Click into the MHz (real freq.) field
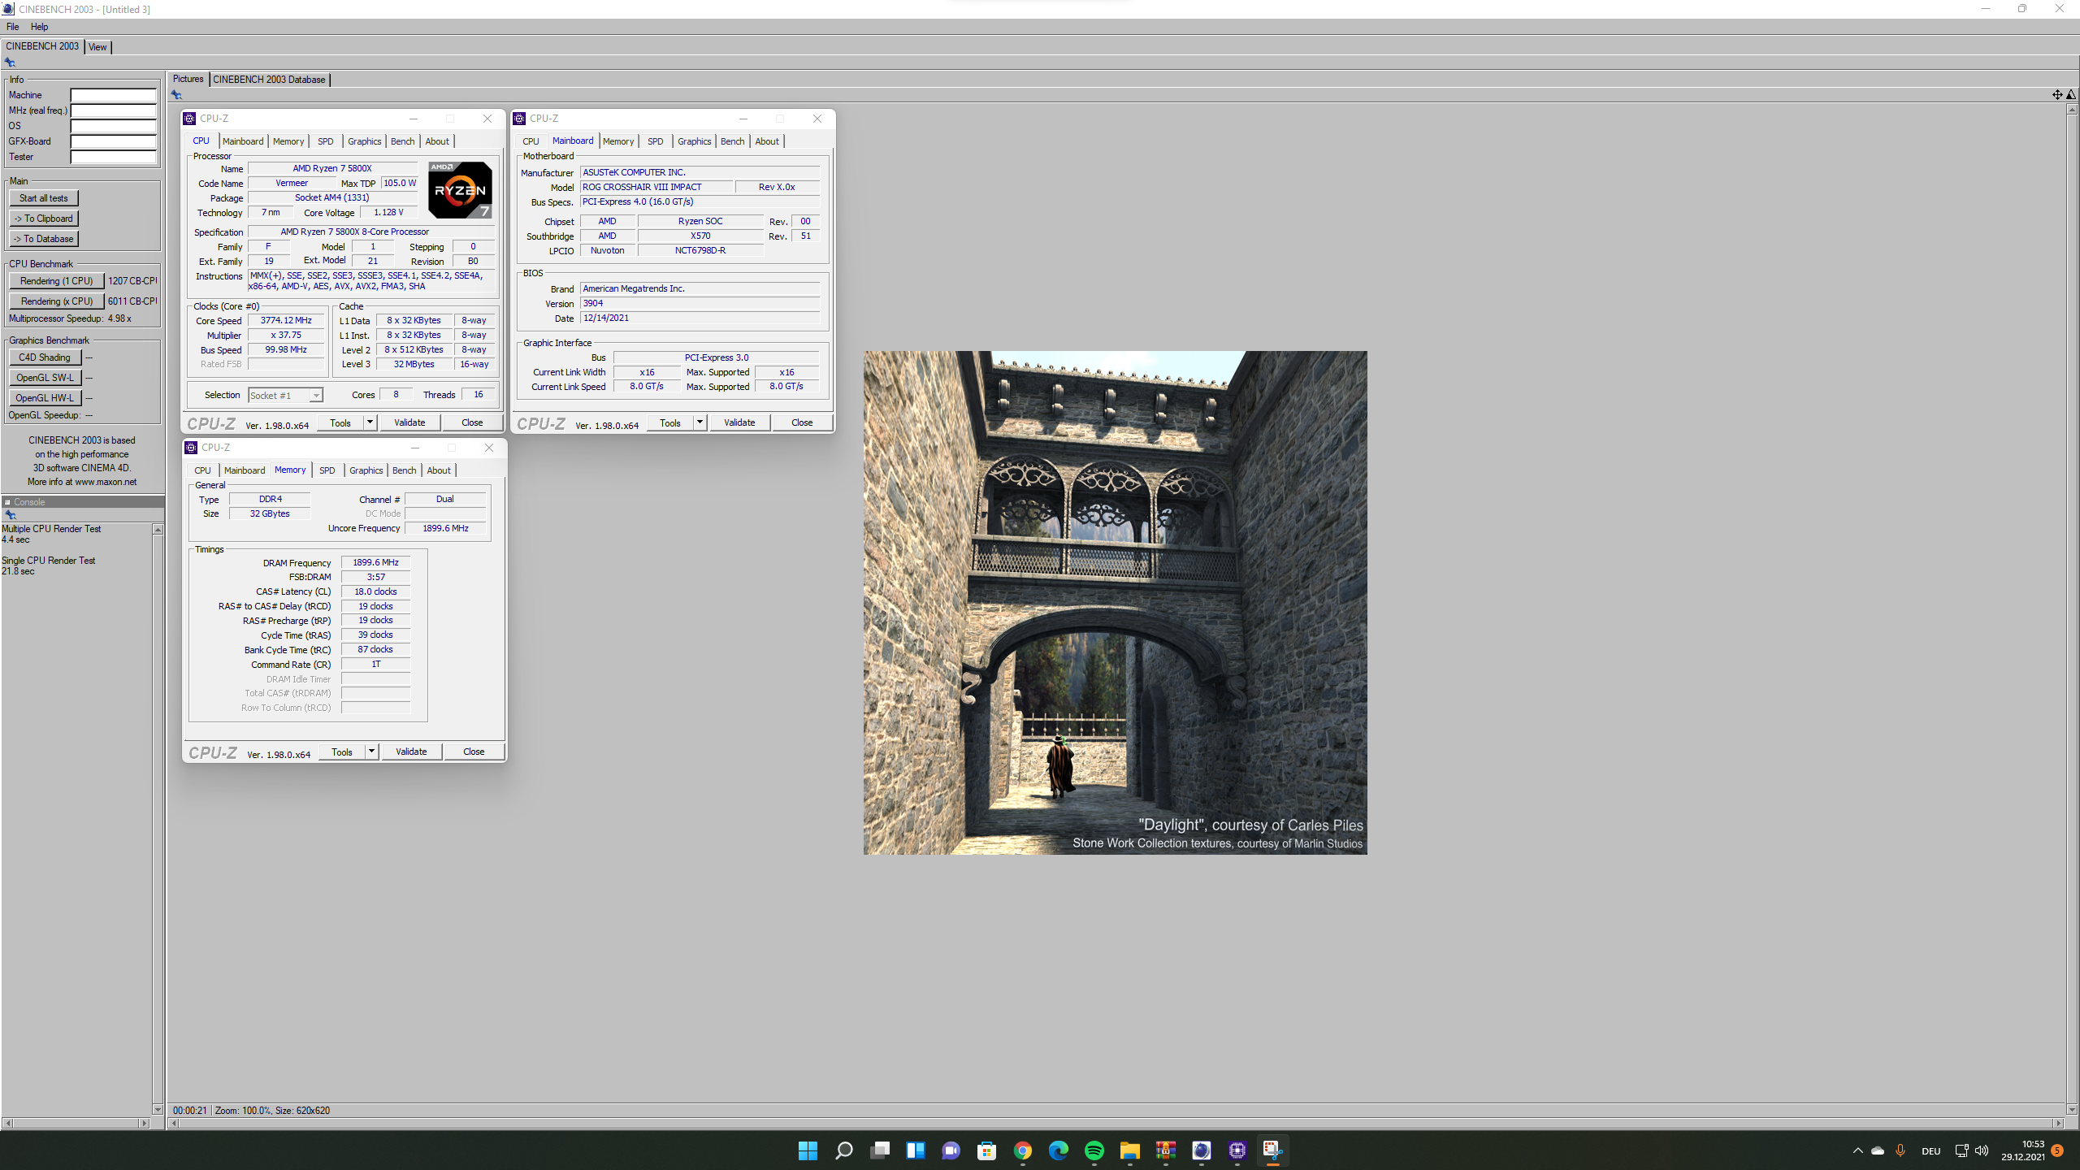The image size is (2080, 1170). tap(114, 110)
